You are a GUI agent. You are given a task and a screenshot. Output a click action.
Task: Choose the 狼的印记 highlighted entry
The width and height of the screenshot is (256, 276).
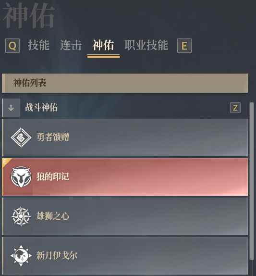[x=125, y=177]
